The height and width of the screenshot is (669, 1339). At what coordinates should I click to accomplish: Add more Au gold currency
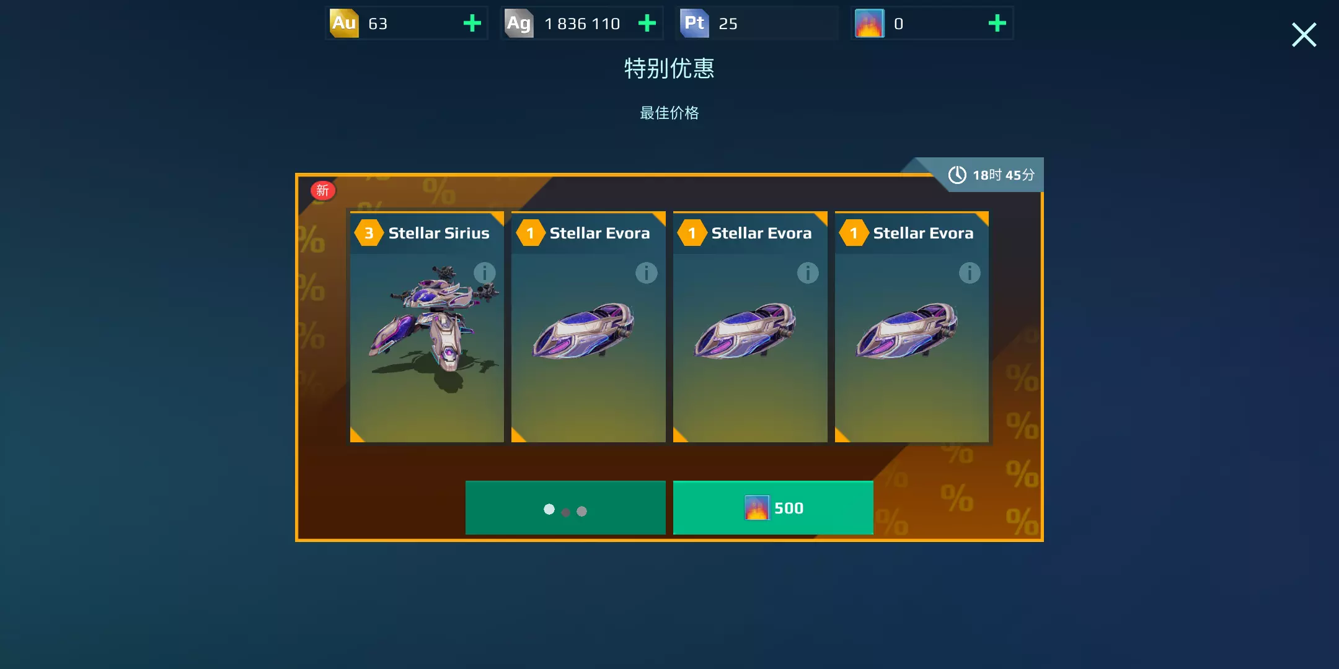click(x=472, y=24)
